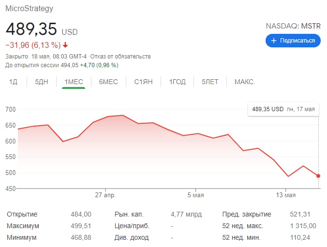Switch chart to 5ЛЕТ range
This screenshot has width=327, height=247.
coord(210,82)
